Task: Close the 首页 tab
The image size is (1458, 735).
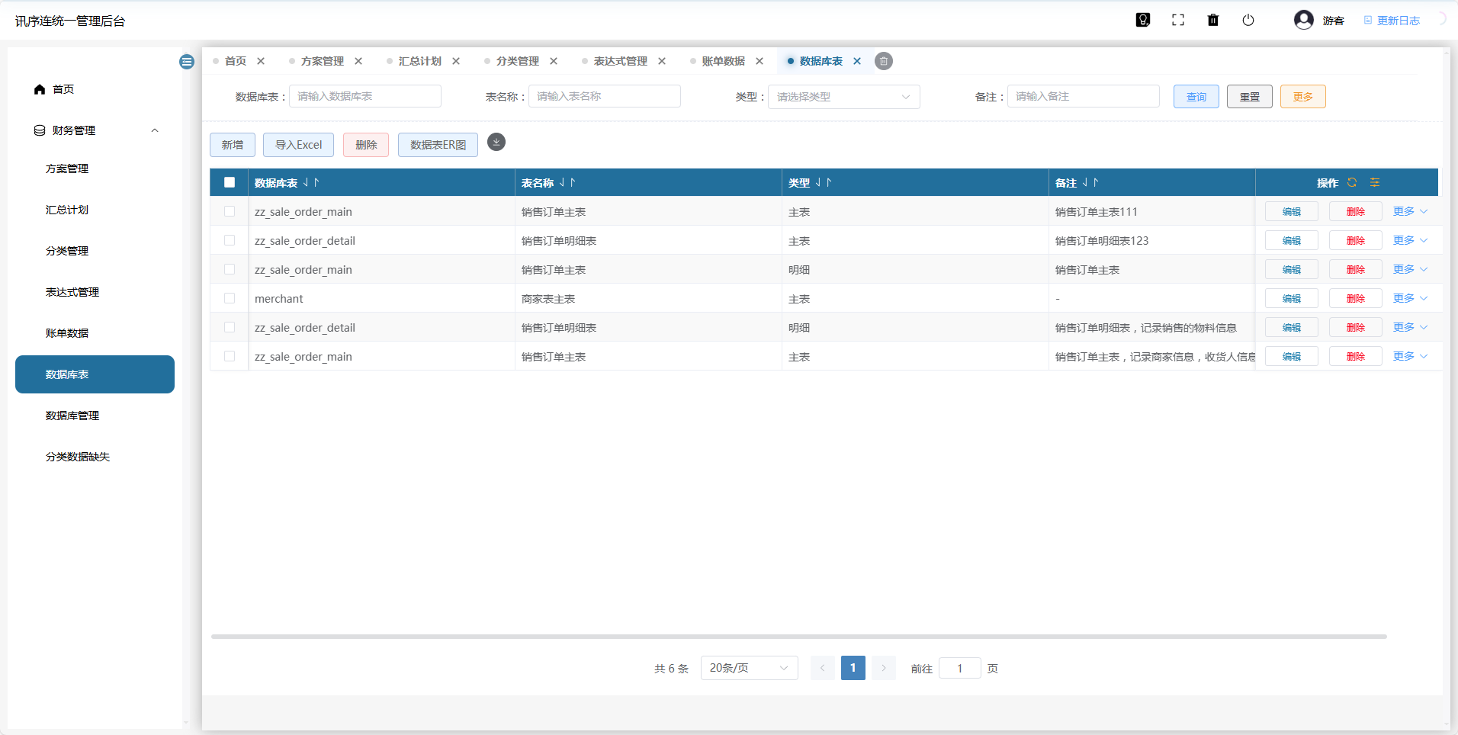Action: 261,61
